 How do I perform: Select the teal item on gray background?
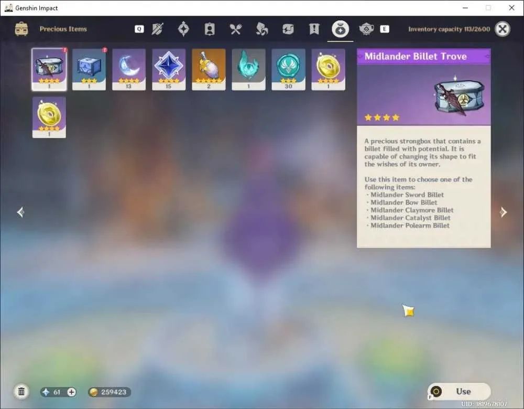point(248,70)
